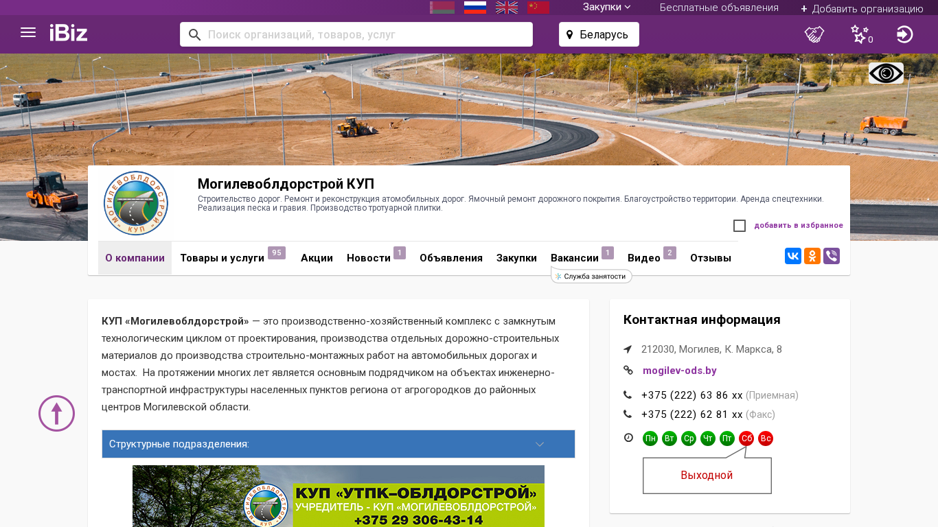The height and width of the screenshot is (527, 938).
Task: Click the search magnifier icon
Action: click(195, 34)
